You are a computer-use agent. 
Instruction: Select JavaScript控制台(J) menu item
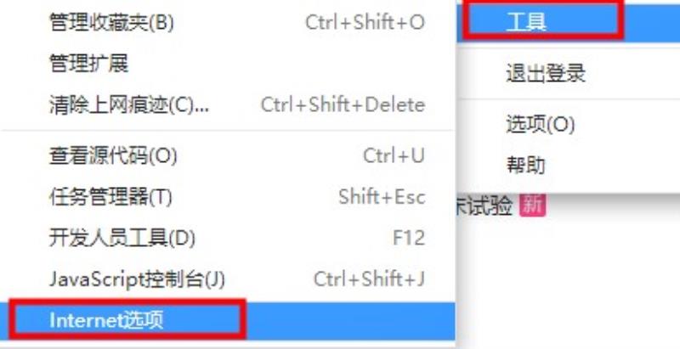point(228,279)
